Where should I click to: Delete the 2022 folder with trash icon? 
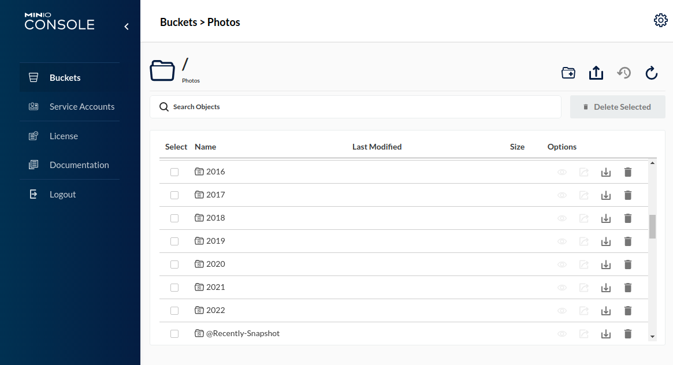(x=628, y=310)
